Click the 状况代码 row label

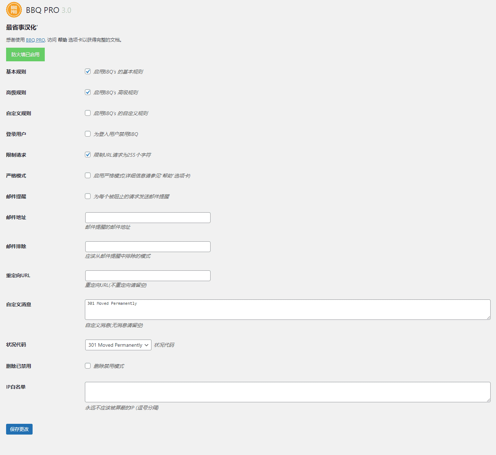[16, 345]
